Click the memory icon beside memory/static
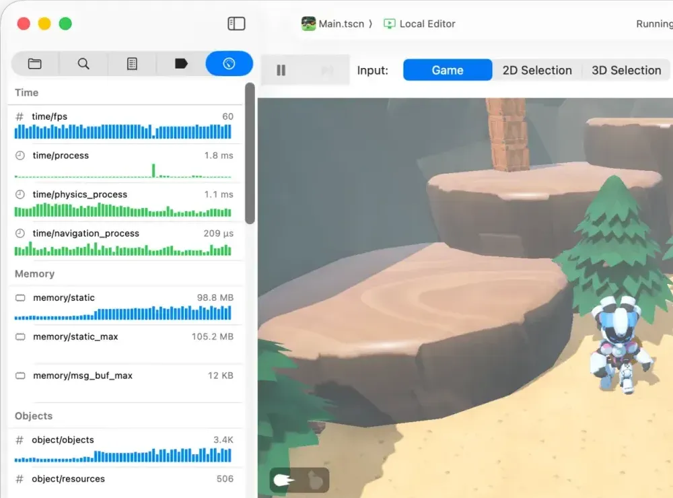Image resolution: width=673 pixels, height=498 pixels. (x=20, y=297)
